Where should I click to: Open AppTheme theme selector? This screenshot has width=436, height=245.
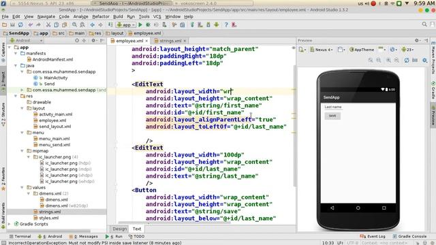[x=362, y=50]
